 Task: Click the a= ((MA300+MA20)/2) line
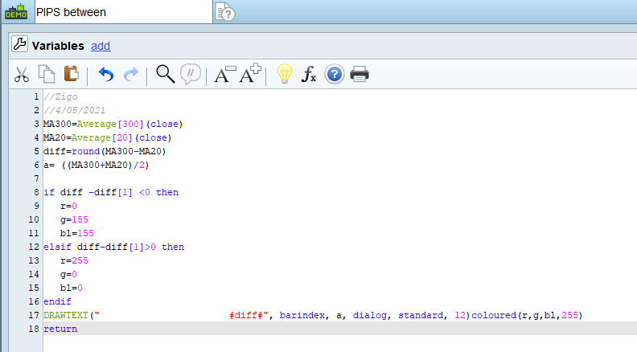tap(97, 165)
